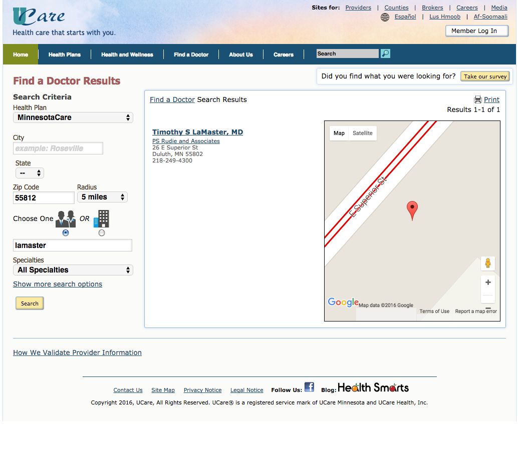This screenshot has width=518, height=450.
Task: Click the people provider search icon
Action: point(66,219)
